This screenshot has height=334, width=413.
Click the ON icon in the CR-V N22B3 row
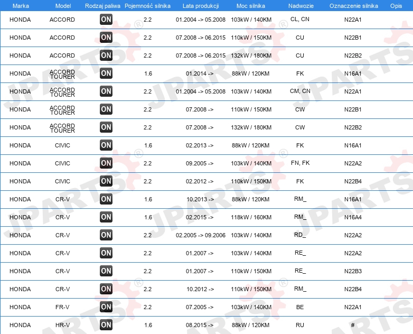(106, 271)
